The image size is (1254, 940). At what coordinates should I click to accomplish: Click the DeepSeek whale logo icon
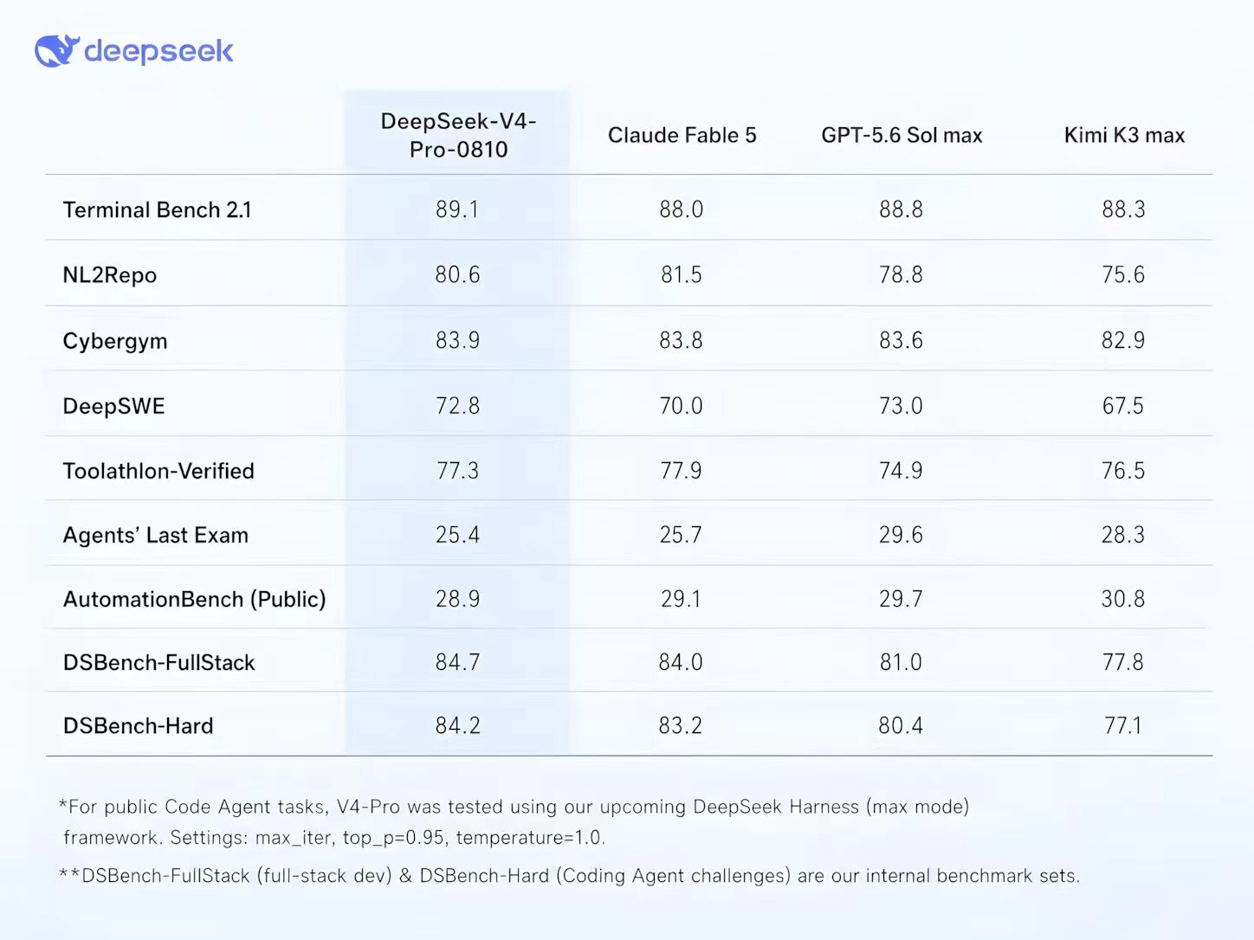coord(57,51)
